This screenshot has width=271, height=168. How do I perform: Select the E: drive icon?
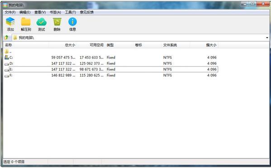click(7, 70)
